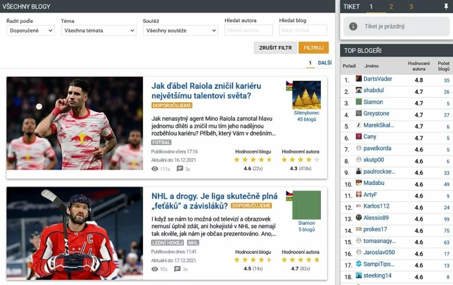Screen dimensions: 453x285
Task: Click the info icon in empty ticket
Action: (x=353, y=27)
